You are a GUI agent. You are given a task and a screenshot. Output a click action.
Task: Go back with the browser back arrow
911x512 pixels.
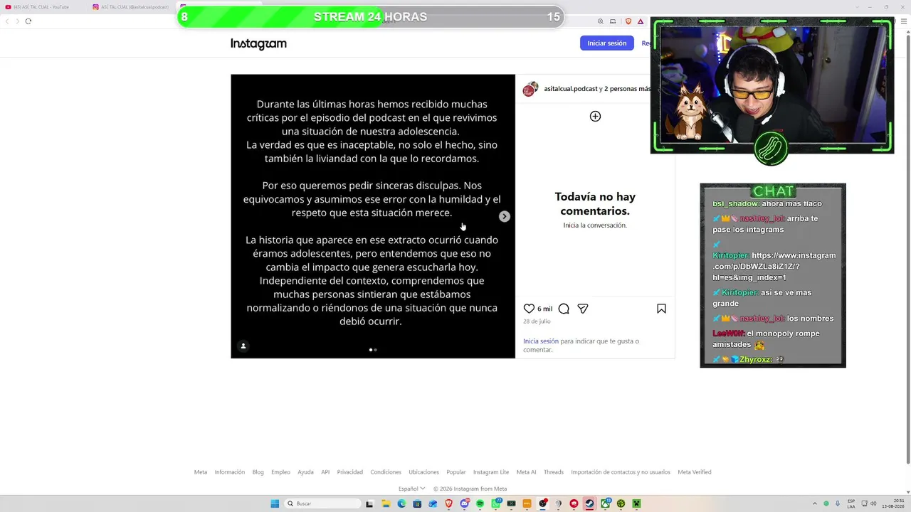[7, 21]
